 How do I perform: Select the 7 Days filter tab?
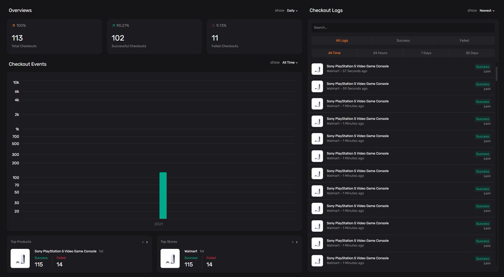point(426,53)
